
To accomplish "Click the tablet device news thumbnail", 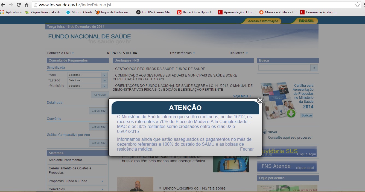I will pos(231,164).
